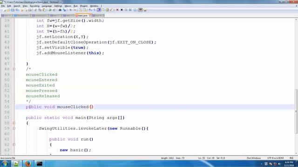Screen dimensions: 298x167
Task: Click the User Defined Language icon
Action: click(103, 10)
